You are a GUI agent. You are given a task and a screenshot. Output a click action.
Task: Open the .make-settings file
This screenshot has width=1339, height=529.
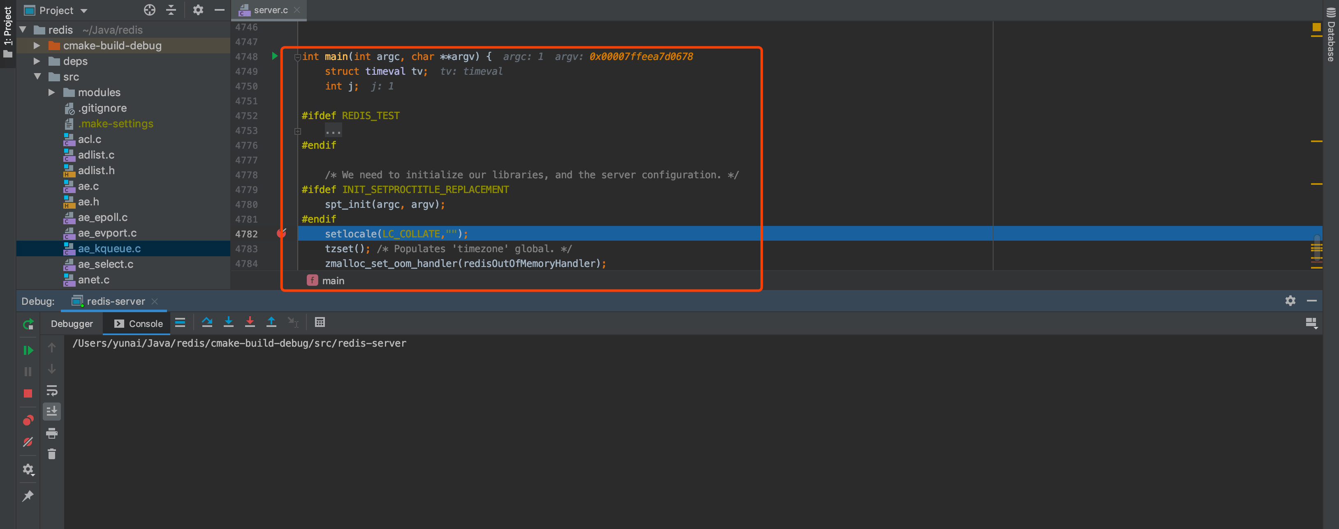coord(116,124)
